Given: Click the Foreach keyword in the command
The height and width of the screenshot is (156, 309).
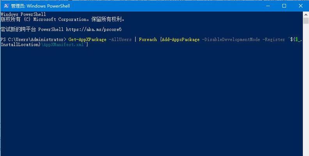Looking at the screenshot, I should tap(148, 40).
